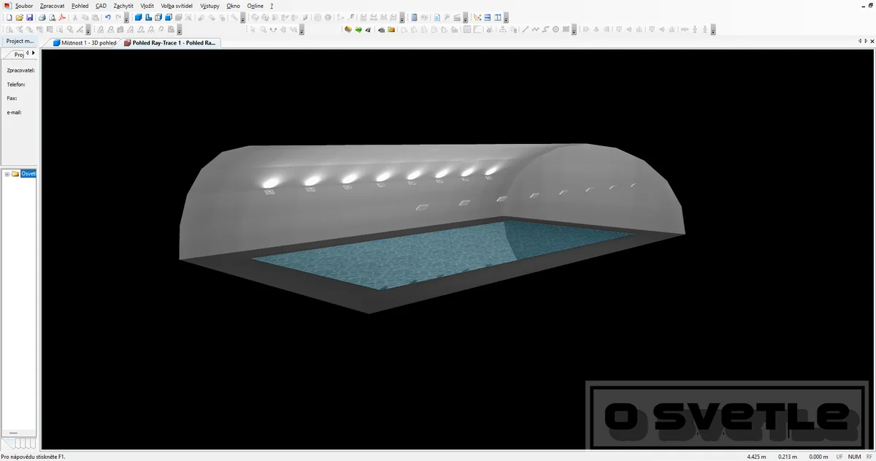Open the CAD menu
Viewport: 876px width, 461px height.
tap(101, 6)
